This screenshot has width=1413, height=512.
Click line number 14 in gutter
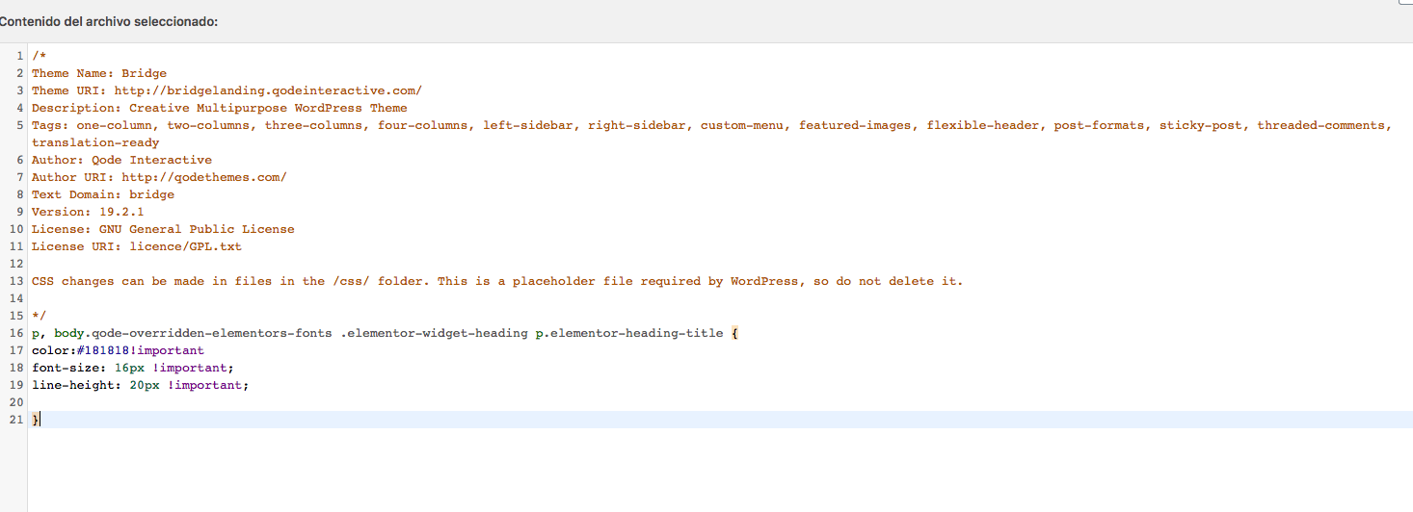pos(16,298)
